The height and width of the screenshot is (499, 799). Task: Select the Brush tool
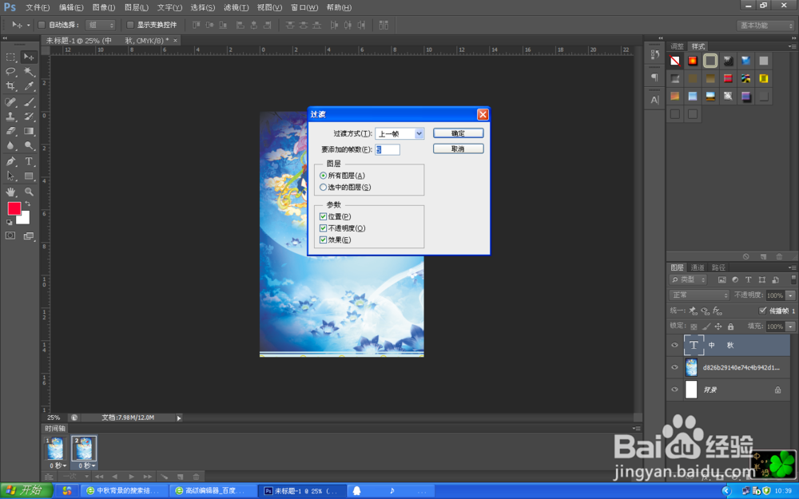[x=29, y=102]
